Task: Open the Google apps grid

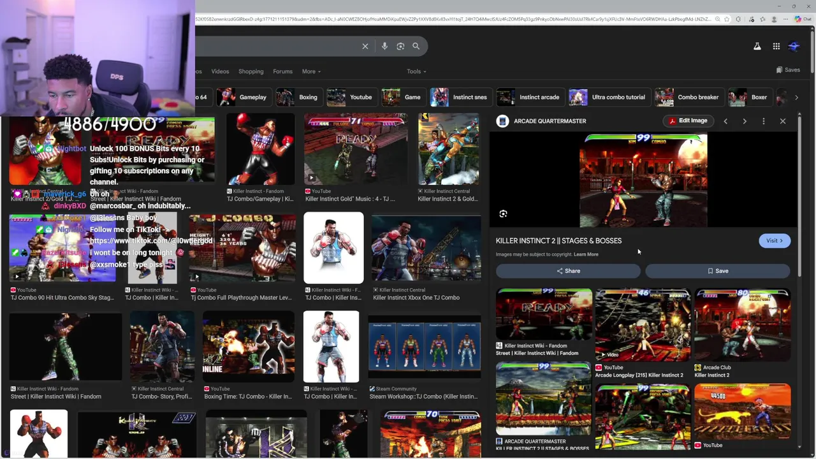Action: [776, 46]
